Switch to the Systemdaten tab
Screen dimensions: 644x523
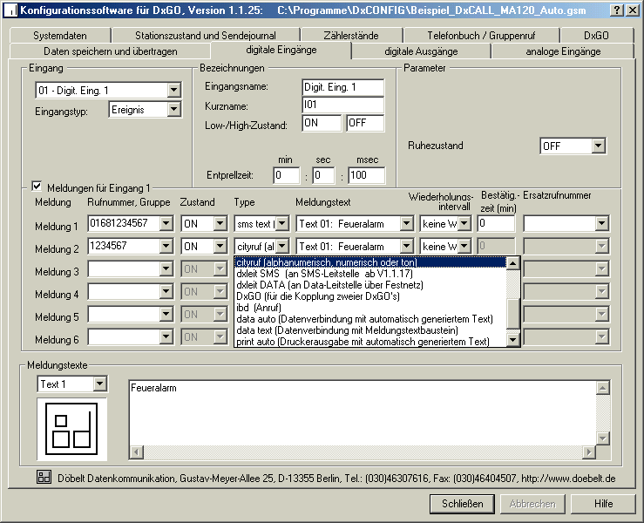click(61, 36)
